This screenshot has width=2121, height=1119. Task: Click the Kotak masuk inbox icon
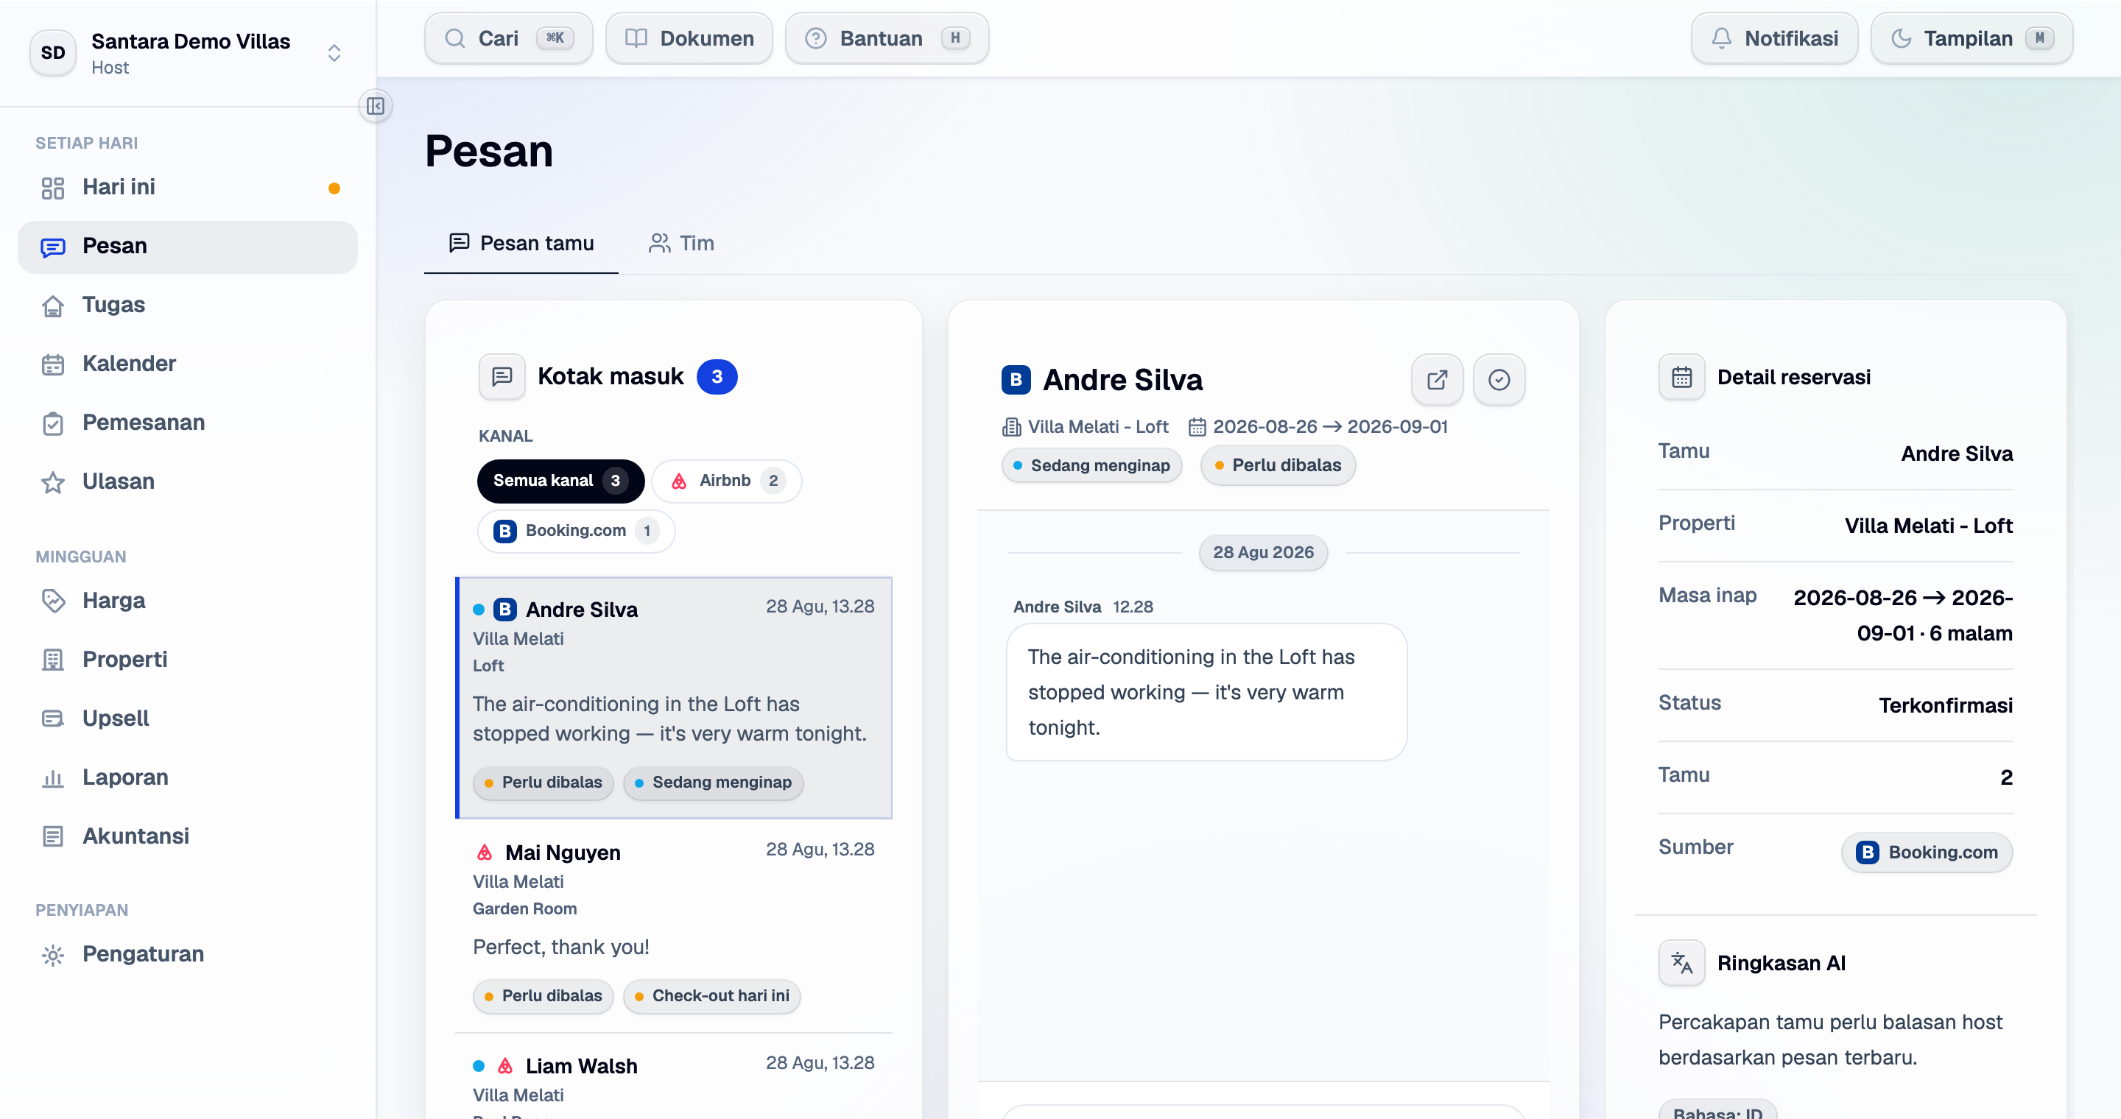[502, 377]
